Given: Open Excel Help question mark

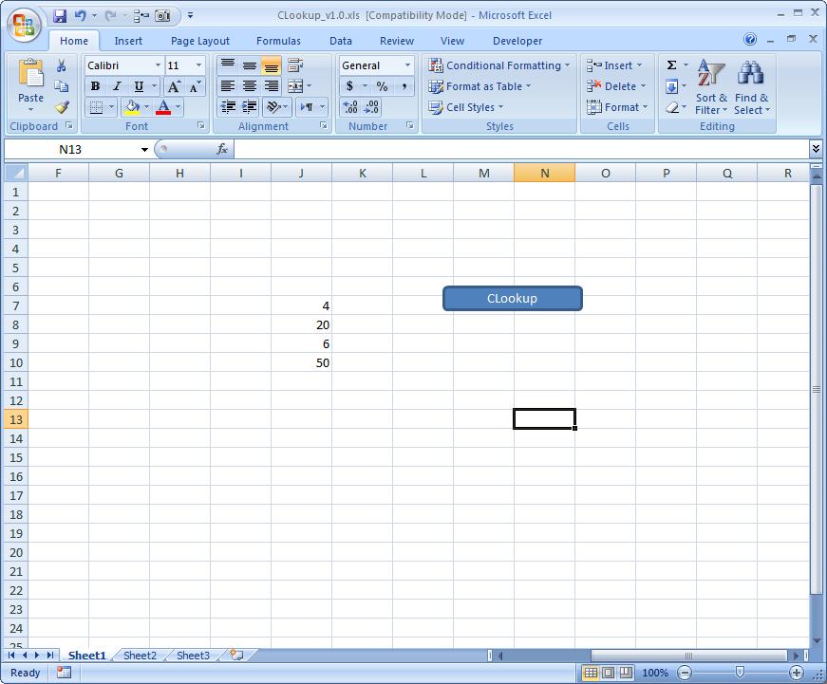Looking at the screenshot, I should [749, 40].
